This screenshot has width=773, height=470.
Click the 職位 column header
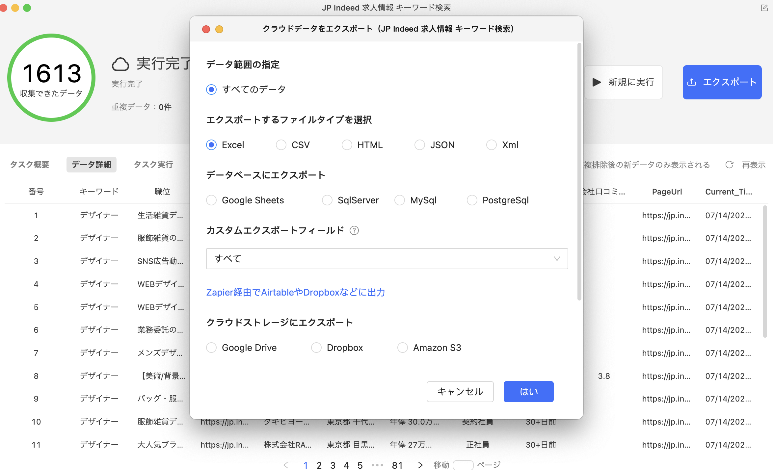coord(162,192)
